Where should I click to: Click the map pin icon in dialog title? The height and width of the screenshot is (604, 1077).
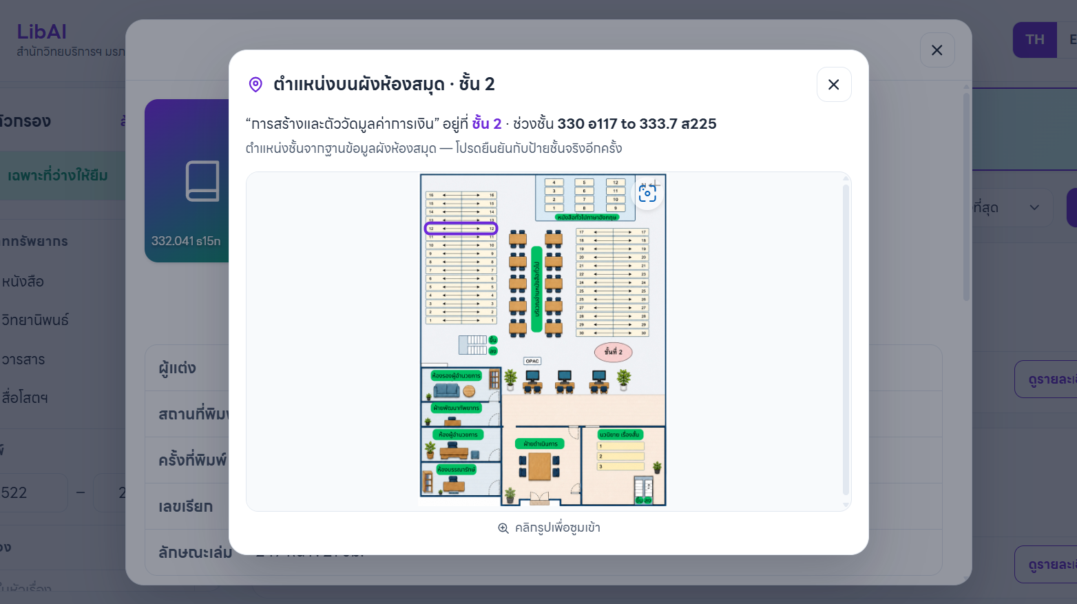tap(255, 85)
